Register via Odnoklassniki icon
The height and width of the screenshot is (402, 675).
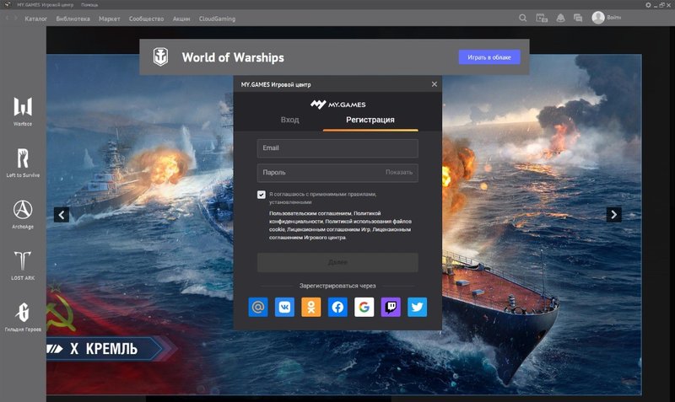[311, 307]
